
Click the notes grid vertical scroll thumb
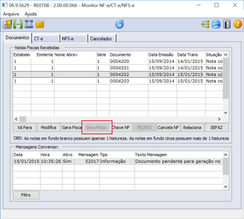pos(226,78)
